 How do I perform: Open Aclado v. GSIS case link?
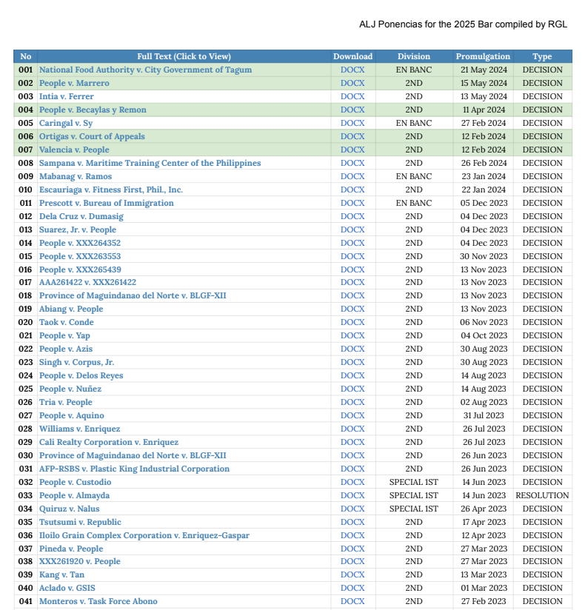(67, 589)
